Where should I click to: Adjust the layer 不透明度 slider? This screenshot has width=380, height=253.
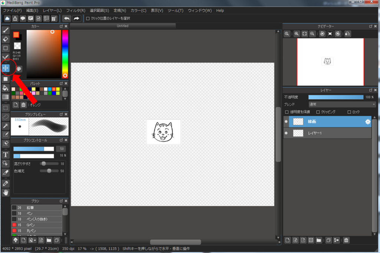pos(336,97)
